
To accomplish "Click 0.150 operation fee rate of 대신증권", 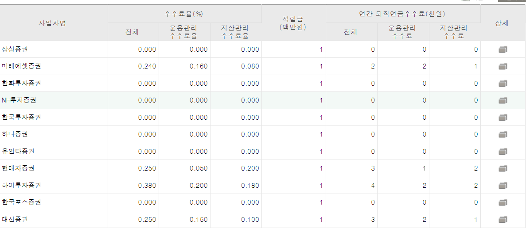I will [199, 220].
